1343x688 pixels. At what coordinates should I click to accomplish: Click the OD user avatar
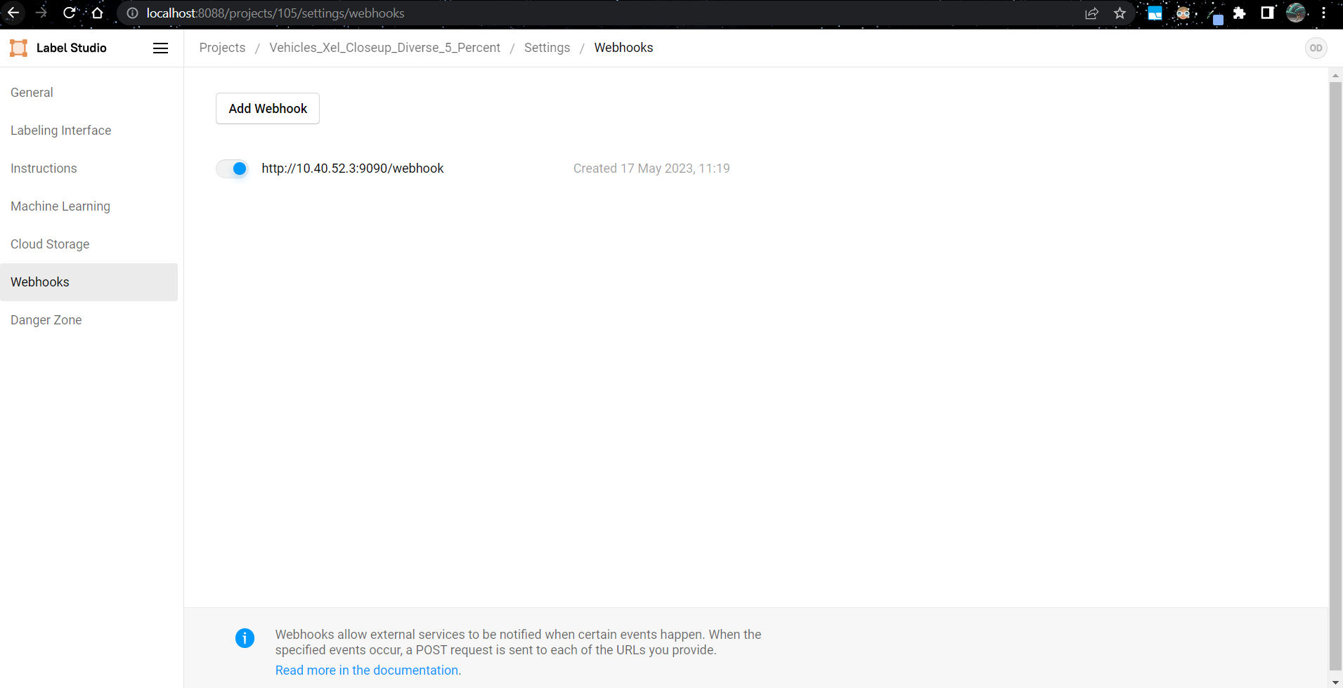coord(1316,48)
